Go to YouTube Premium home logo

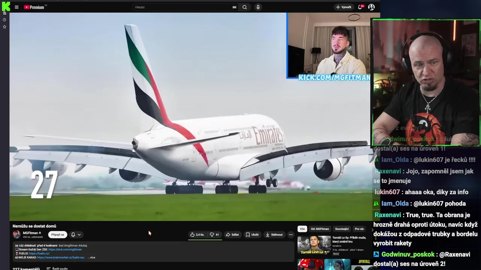(35, 7)
